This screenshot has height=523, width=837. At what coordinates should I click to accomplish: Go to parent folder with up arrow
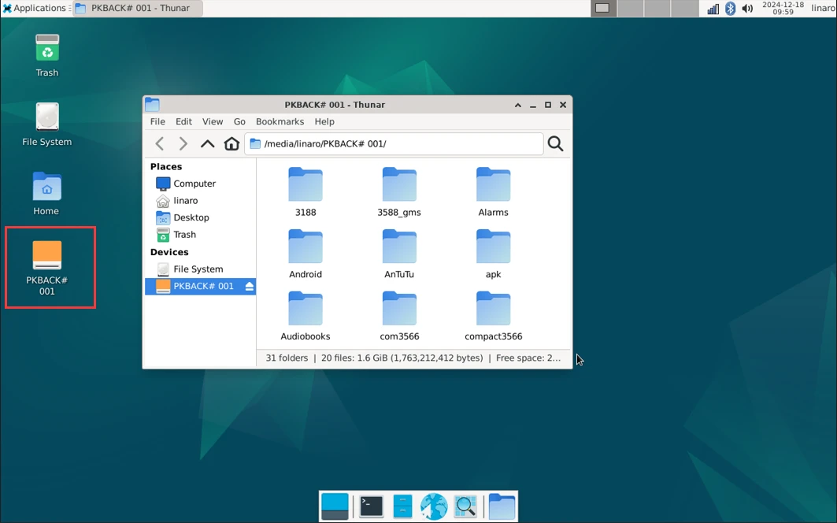tap(207, 143)
